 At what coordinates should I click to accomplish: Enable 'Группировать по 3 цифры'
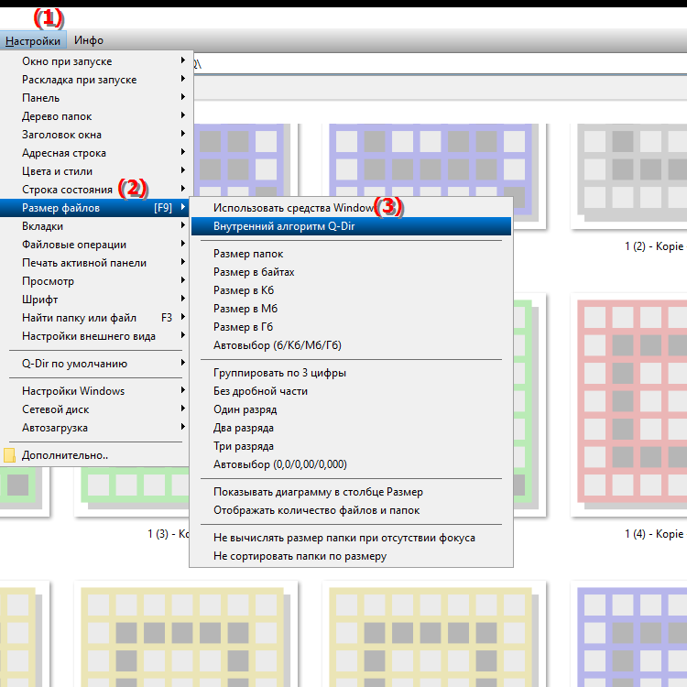[x=279, y=373]
